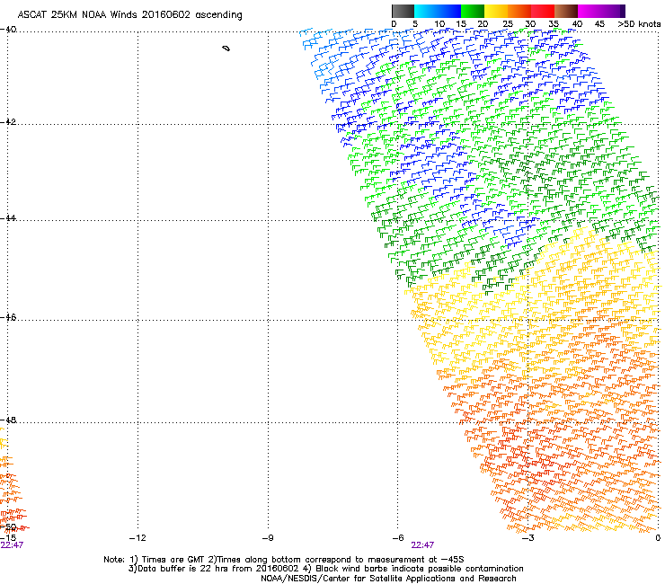Select the '3)Data buffer is 22 hrs' note line

click(325, 569)
